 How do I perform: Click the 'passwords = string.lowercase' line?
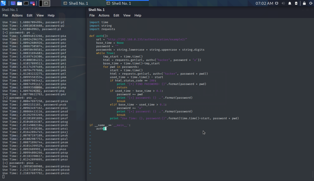click(x=150, y=50)
